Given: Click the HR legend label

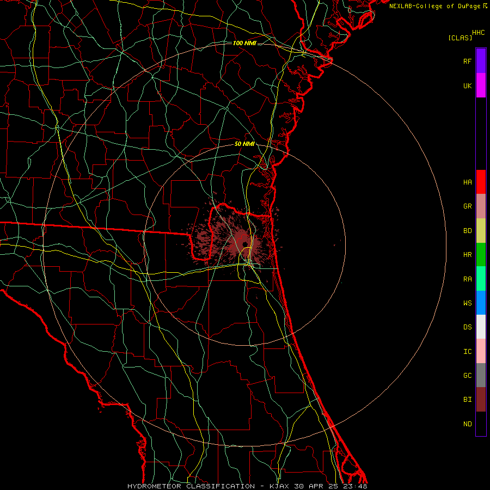Looking at the screenshot, I should pyautogui.click(x=467, y=255).
